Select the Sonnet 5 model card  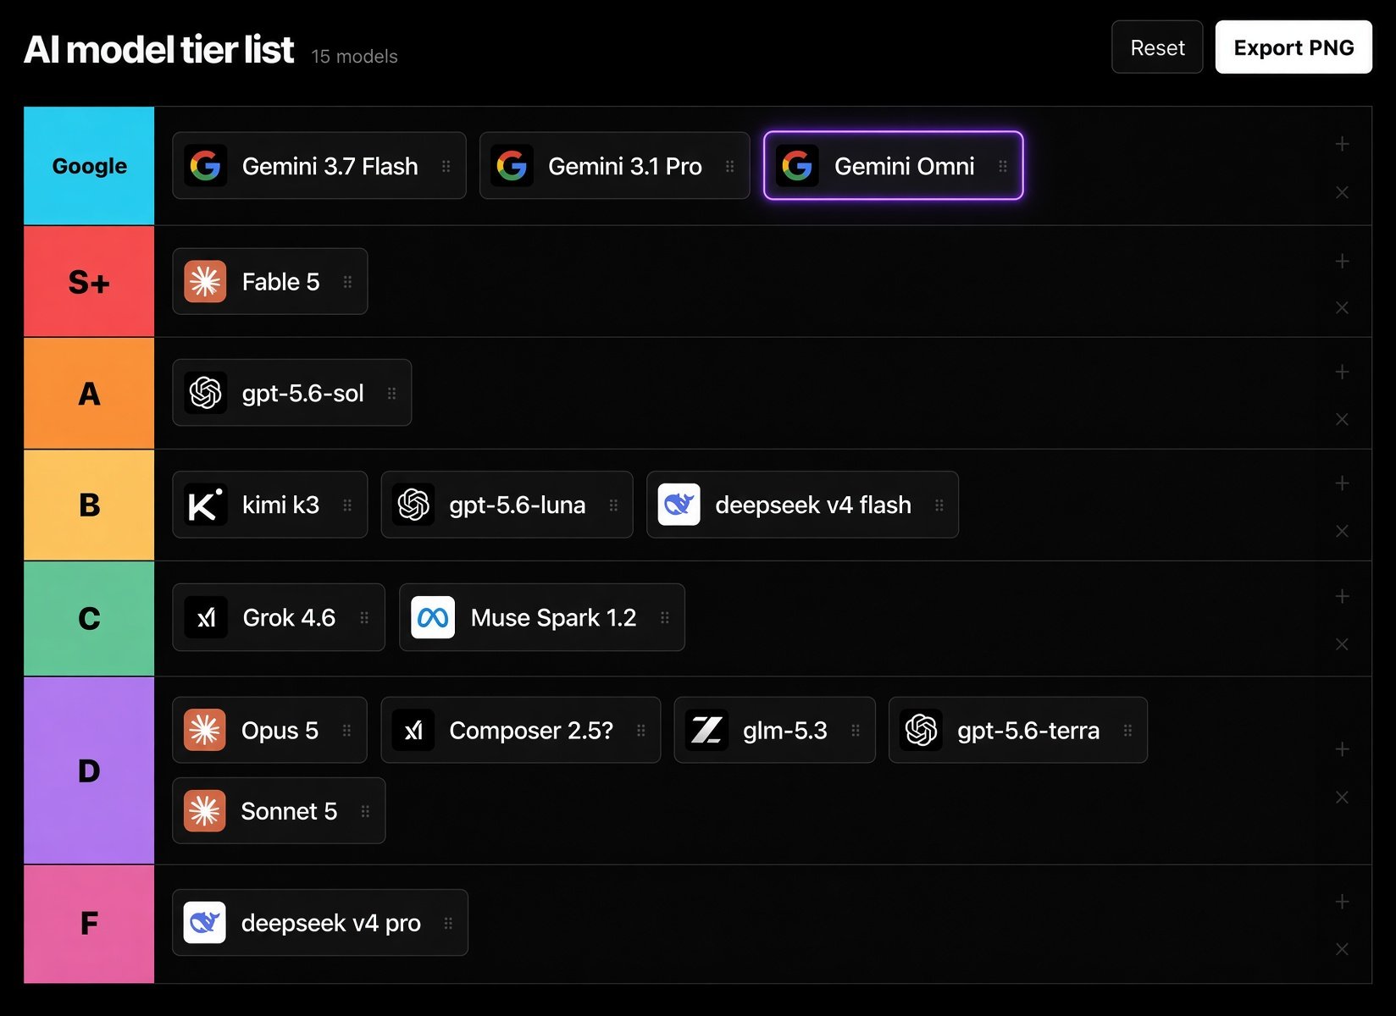(279, 811)
